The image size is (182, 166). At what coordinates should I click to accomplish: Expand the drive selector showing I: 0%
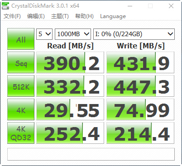pyautogui.click(x=134, y=34)
